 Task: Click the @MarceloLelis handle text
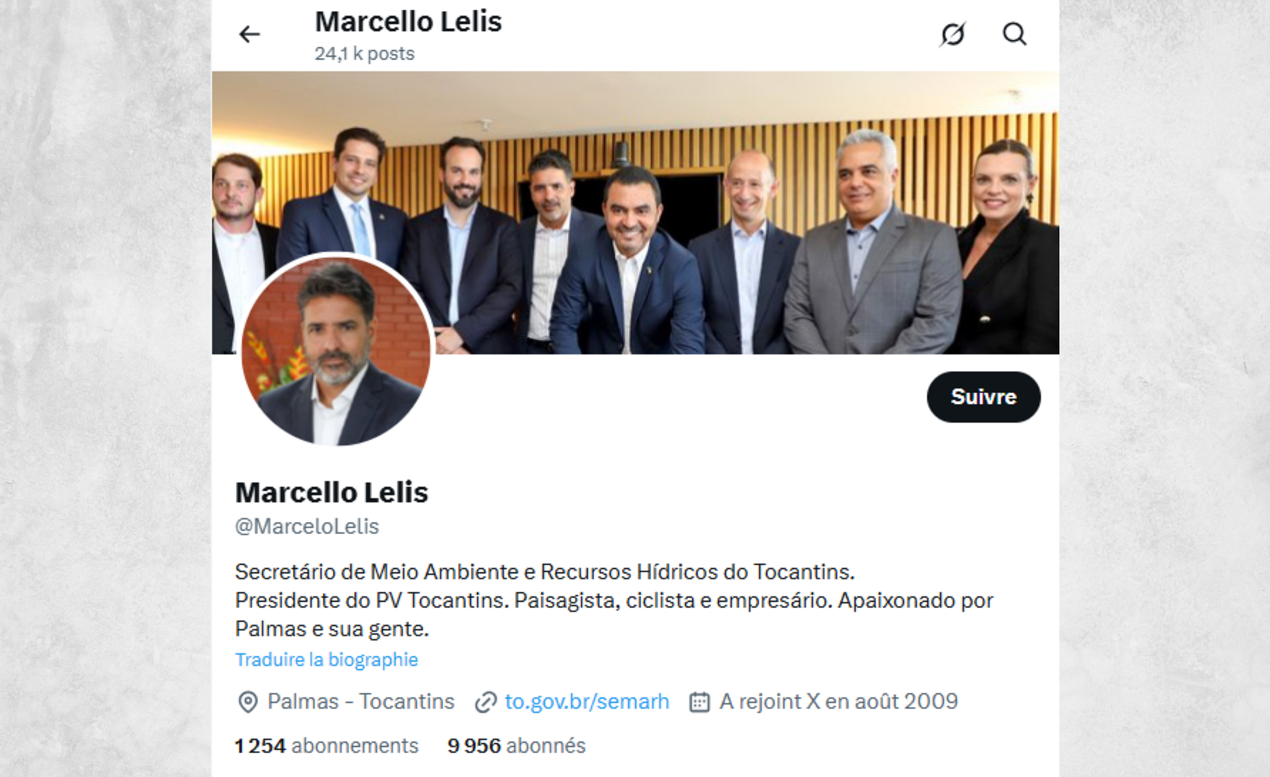(307, 526)
